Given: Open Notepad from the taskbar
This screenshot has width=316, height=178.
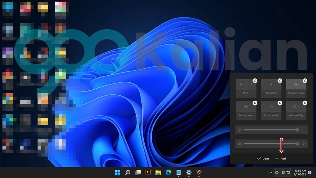Looking at the screenshot, I should click(x=179, y=173).
